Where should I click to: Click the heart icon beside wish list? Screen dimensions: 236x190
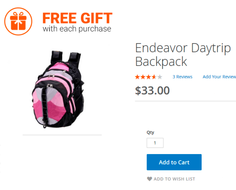click(x=150, y=179)
